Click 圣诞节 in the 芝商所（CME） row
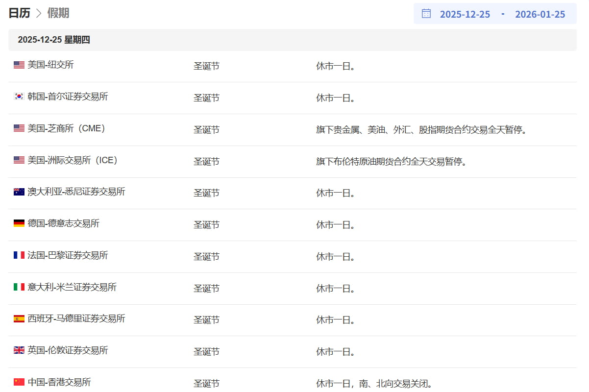 206,130
